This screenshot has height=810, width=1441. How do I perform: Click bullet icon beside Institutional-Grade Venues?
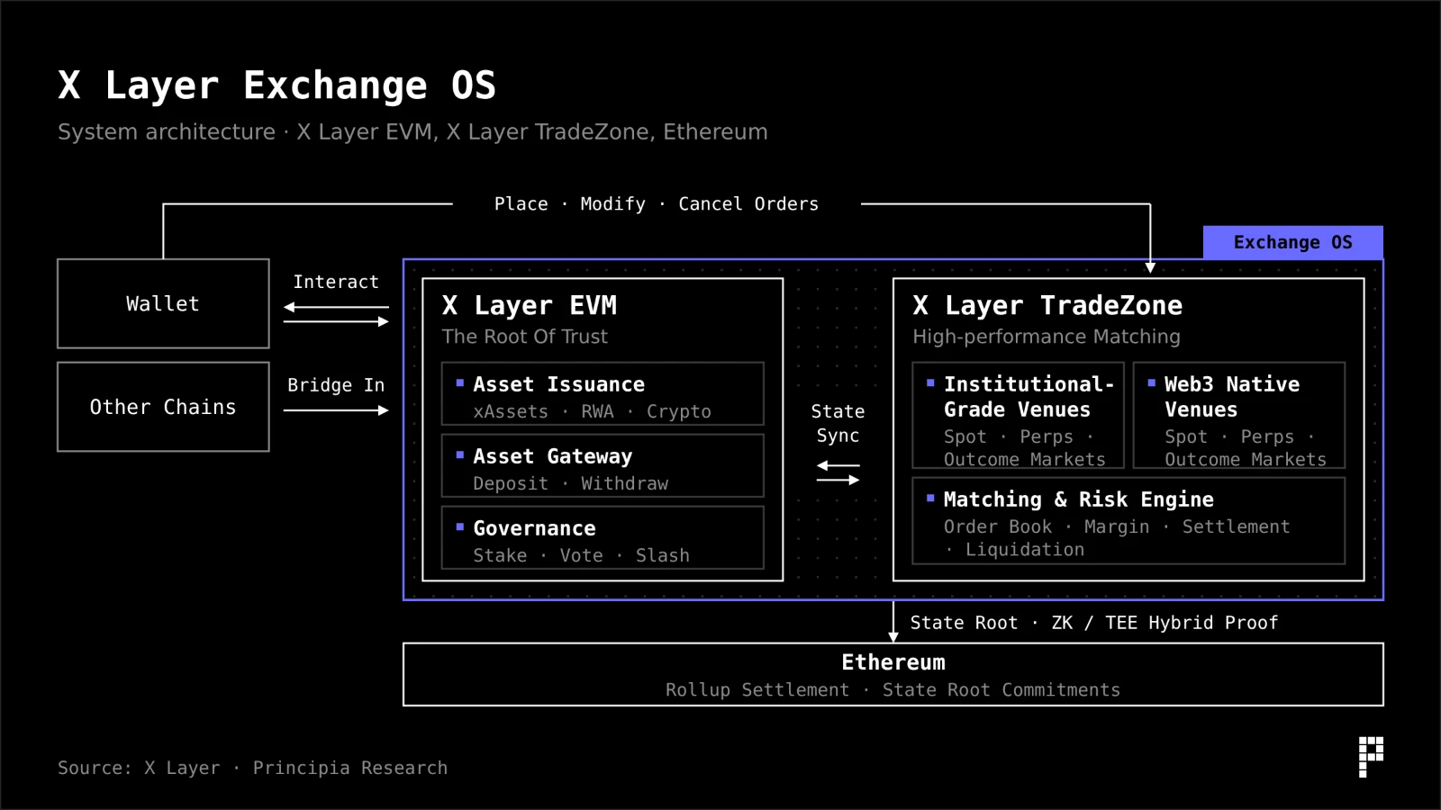click(930, 383)
